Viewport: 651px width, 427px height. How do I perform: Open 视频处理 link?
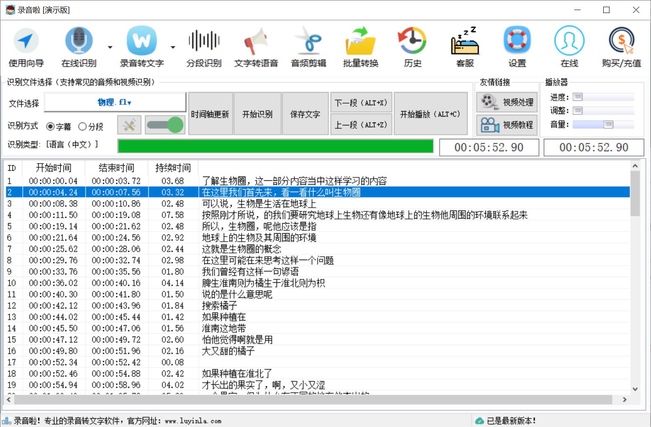click(507, 102)
